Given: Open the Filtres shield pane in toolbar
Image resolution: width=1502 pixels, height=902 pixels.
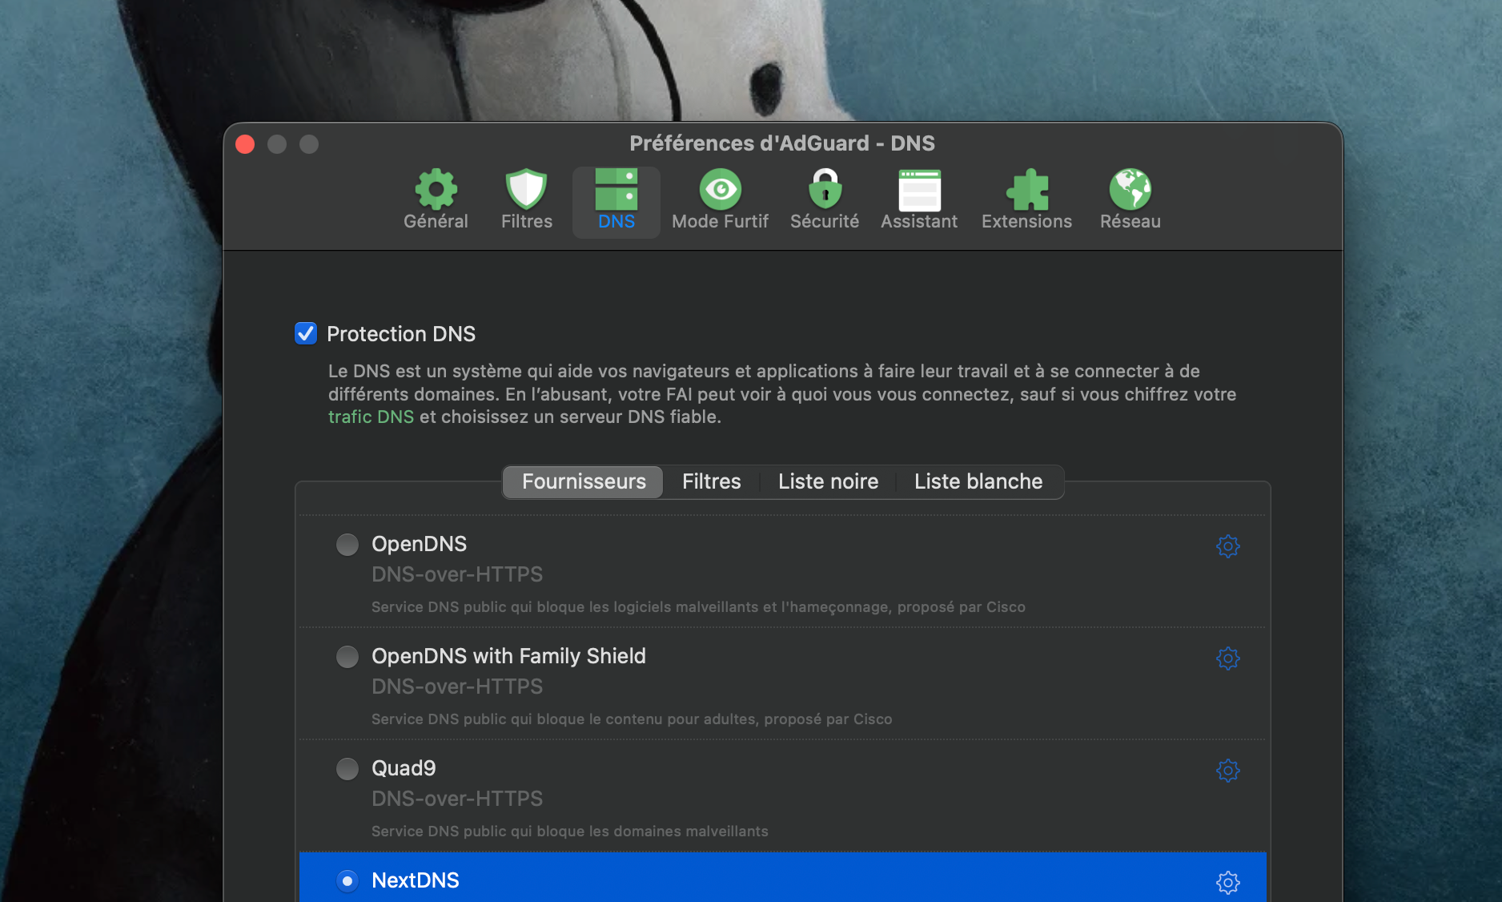Looking at the screenshot, I should point(526,200).
